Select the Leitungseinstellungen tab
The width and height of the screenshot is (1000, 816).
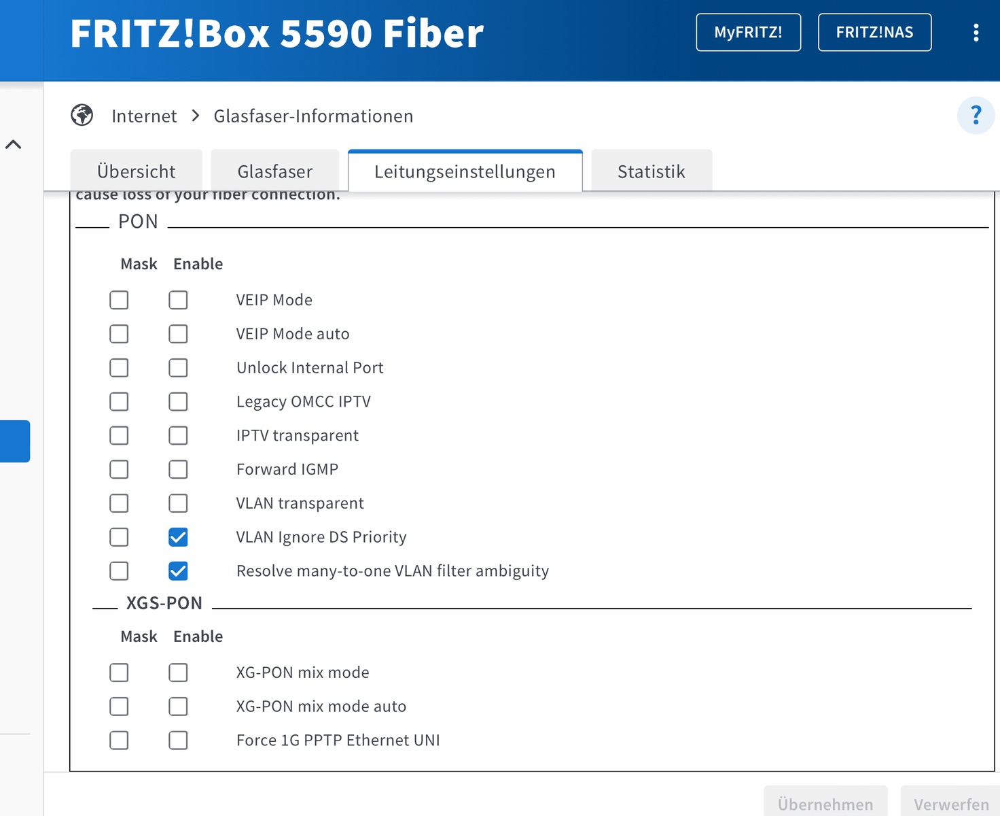coord(465,171)
